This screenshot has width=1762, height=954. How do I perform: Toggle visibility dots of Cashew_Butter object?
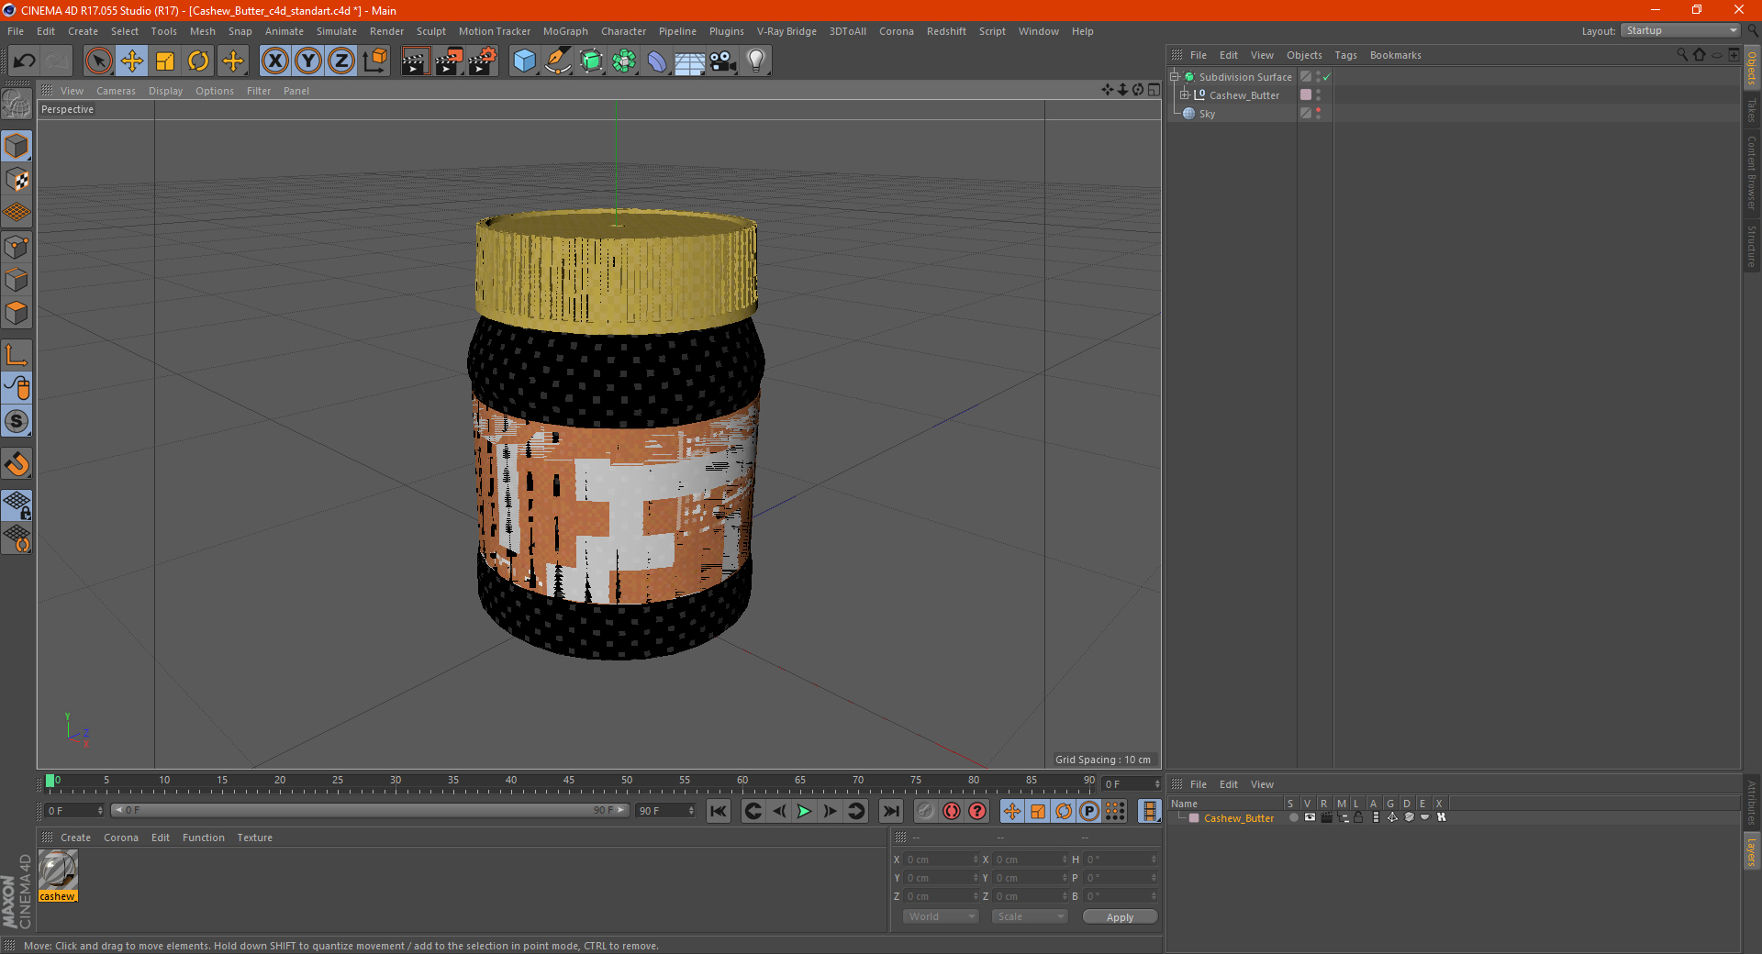point(1319,95)
